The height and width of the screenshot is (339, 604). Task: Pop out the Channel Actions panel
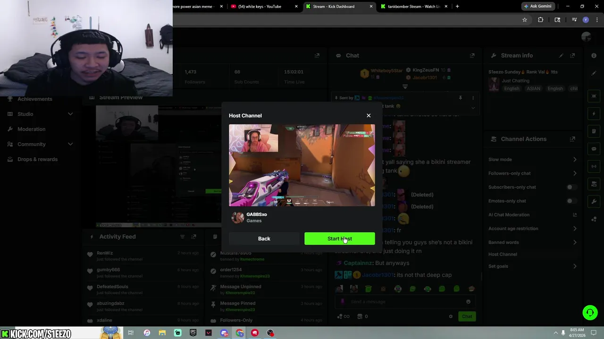point(572,139)
